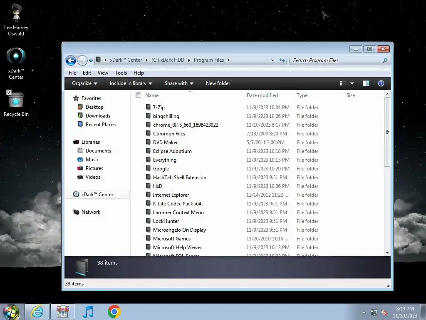Screen dimensions: 426x320
Task: Launch Internet Explorer from the taskbar
Action: [x=37, y=312]
